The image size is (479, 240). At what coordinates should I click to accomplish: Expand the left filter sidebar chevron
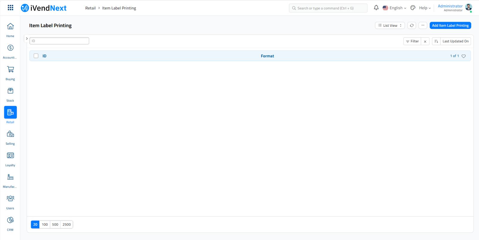point(27,39)
